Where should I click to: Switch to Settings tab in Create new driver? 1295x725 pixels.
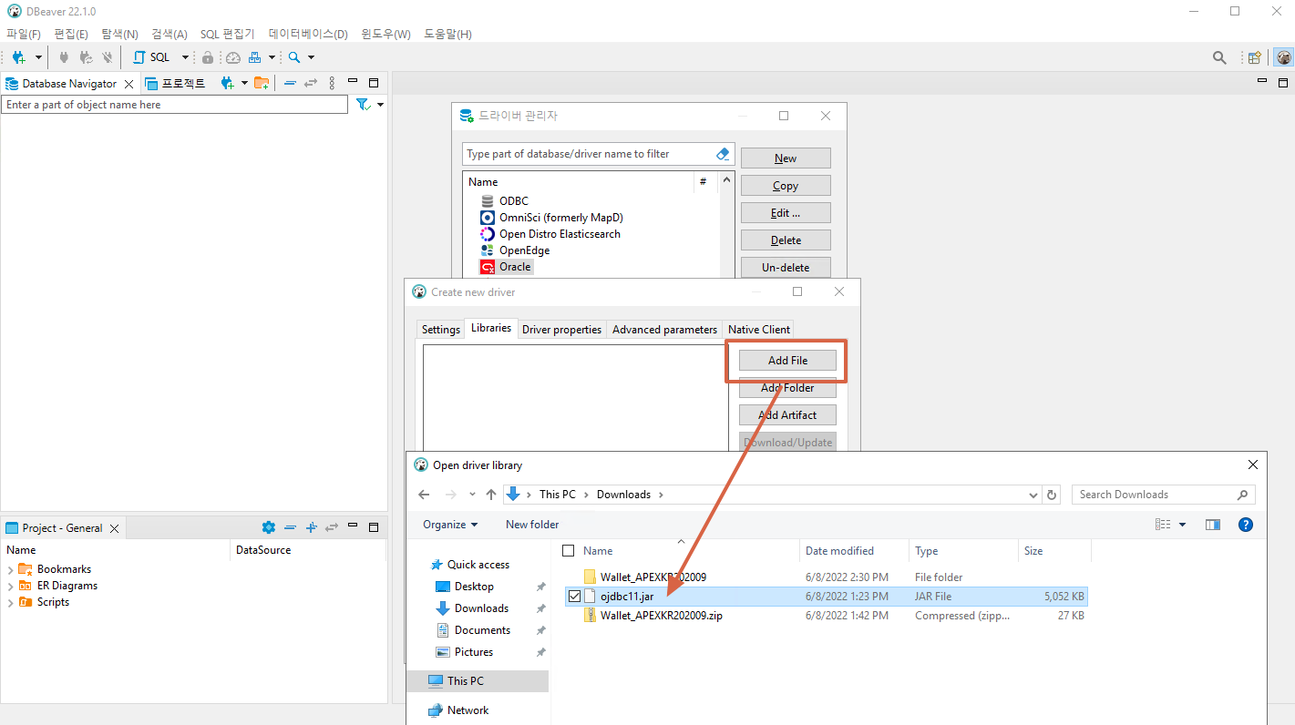click(441, 329)
